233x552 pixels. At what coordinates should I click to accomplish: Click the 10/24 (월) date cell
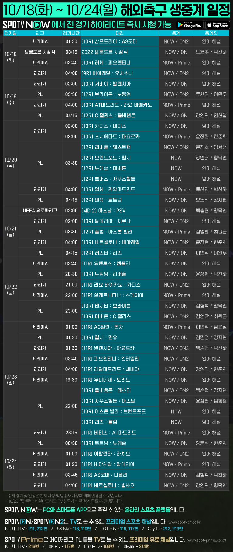[11, 464]
